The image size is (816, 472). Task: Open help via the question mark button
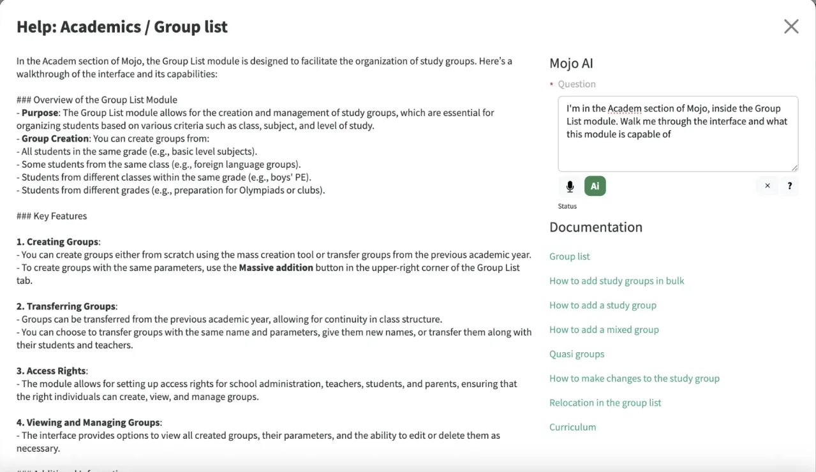(x=789, y=186)
